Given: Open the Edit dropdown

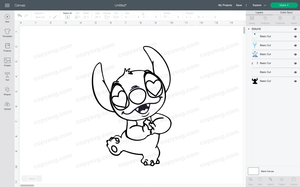Looking at the screenshot, I should pos(77,17).
